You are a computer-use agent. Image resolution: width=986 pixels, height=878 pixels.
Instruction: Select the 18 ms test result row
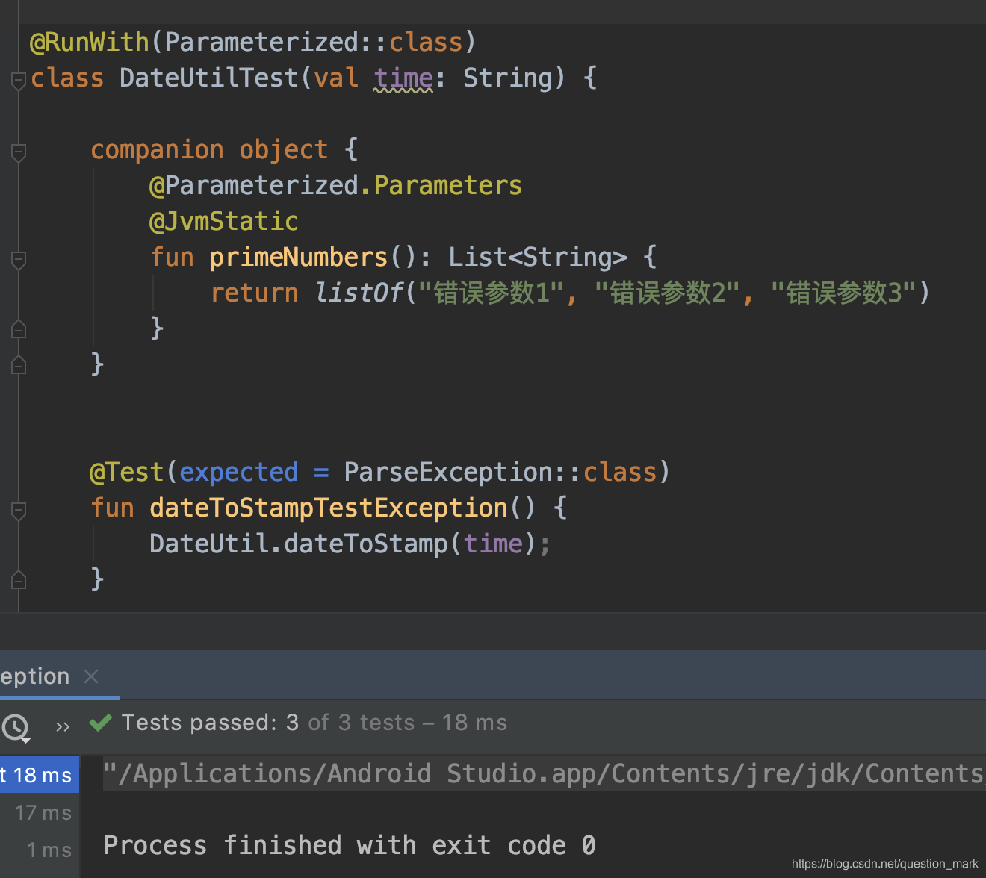40,775
